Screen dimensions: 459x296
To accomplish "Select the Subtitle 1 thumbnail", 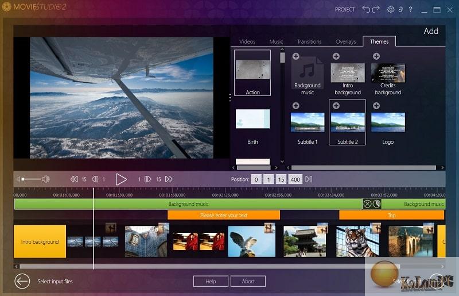I will (x=308, y=122).
